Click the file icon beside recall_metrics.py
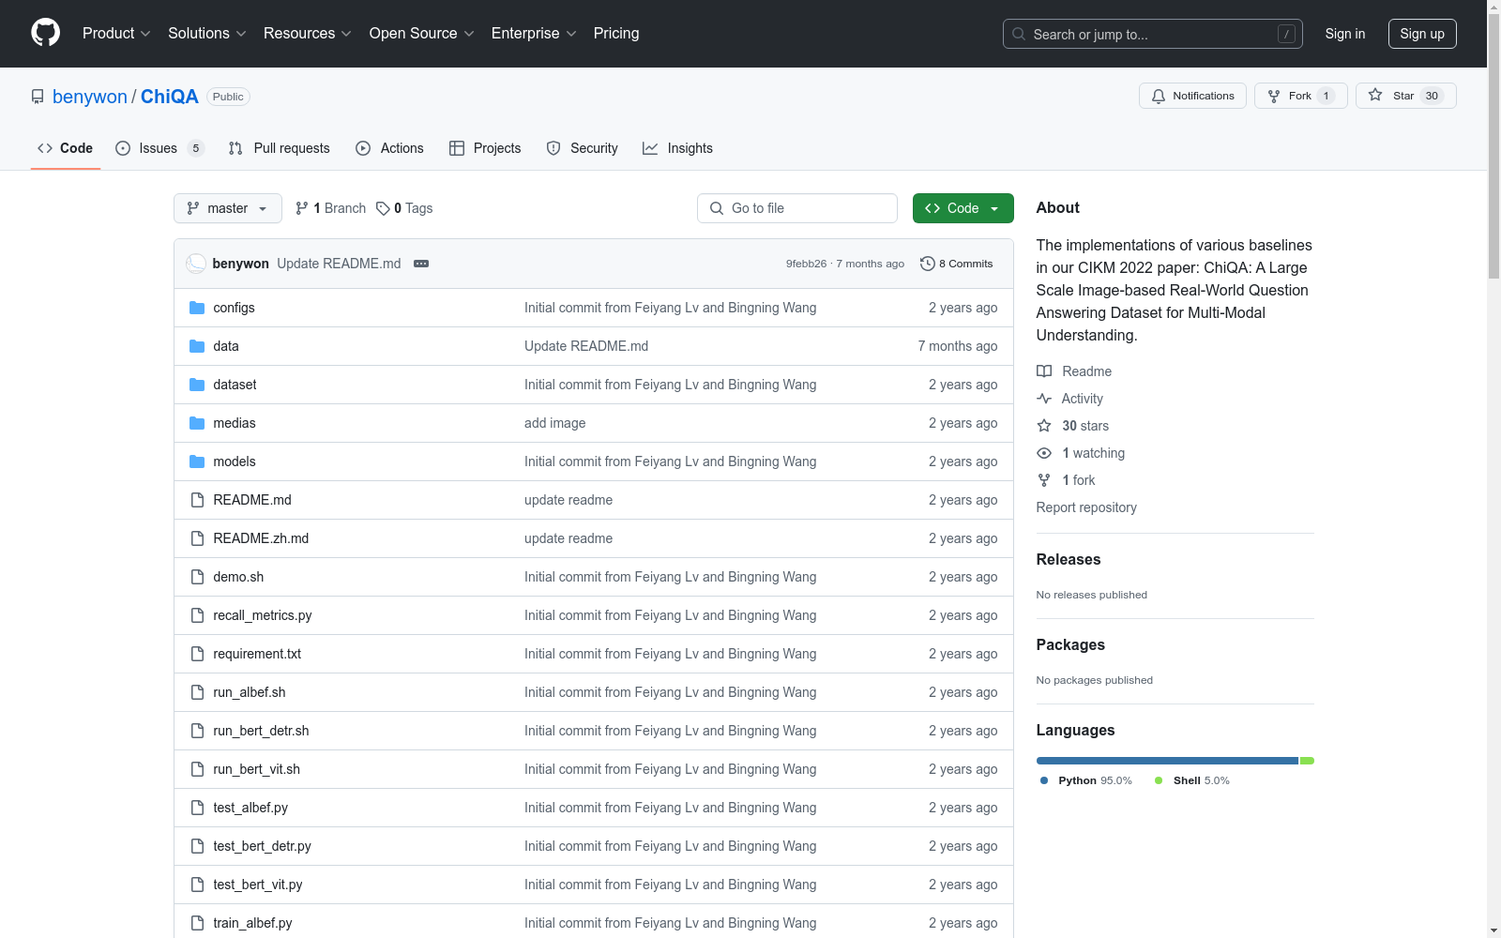This screenshot has width=1501, height=938. [x=197, y=615]
